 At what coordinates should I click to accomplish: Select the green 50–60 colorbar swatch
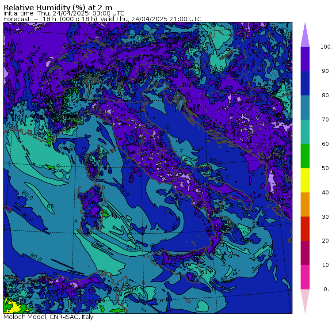pyautogui.click(x=305, y=156)
